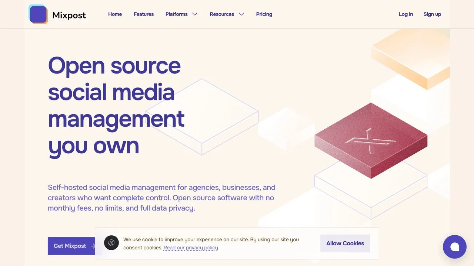The width and height of the screenshot is (474, 266).
Task: Click the 'Self-hosted social media management' paragraph
Action: 162,198
